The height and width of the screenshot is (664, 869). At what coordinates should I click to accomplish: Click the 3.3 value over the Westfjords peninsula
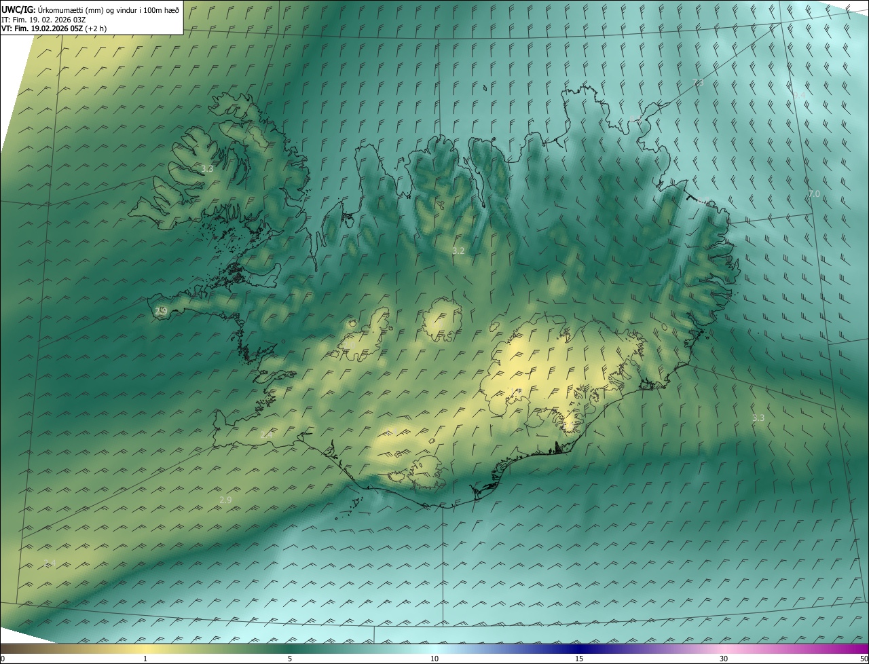(208, 168)
